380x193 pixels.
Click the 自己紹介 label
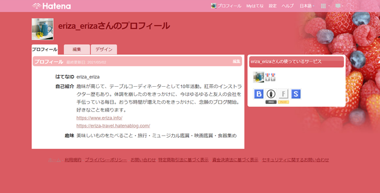(x=65, y=86)
